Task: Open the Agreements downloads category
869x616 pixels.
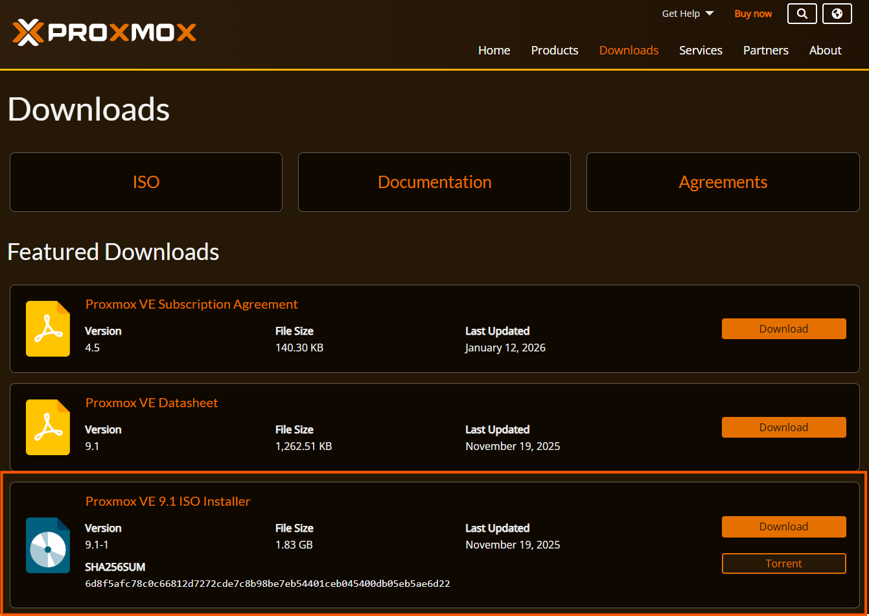Action: point(723,182)
